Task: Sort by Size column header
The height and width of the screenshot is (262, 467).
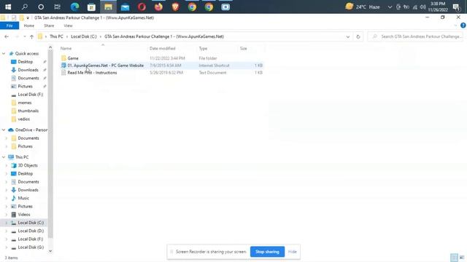Action: [243, 49]
